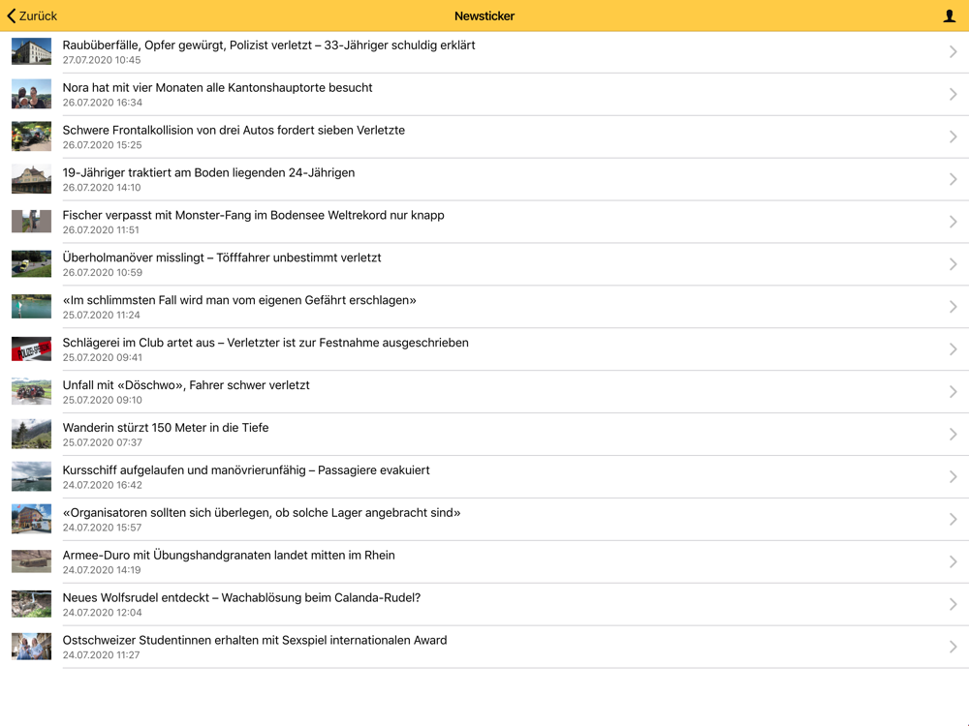Open chevron for Raubüberfälle article
Screen dimensions: 969x726
(953, 52)
